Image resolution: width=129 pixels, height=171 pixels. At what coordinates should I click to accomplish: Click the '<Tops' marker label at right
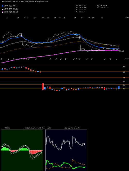pyautogui.click(x=127, y=17)
